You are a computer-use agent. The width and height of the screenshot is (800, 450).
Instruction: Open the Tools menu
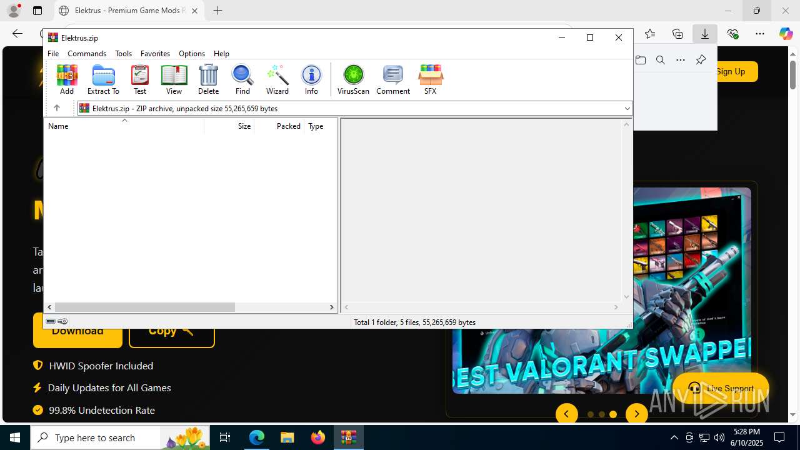123,54
